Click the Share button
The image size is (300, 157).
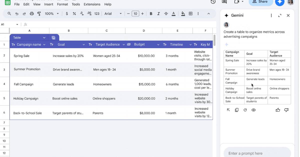(260, 2)
